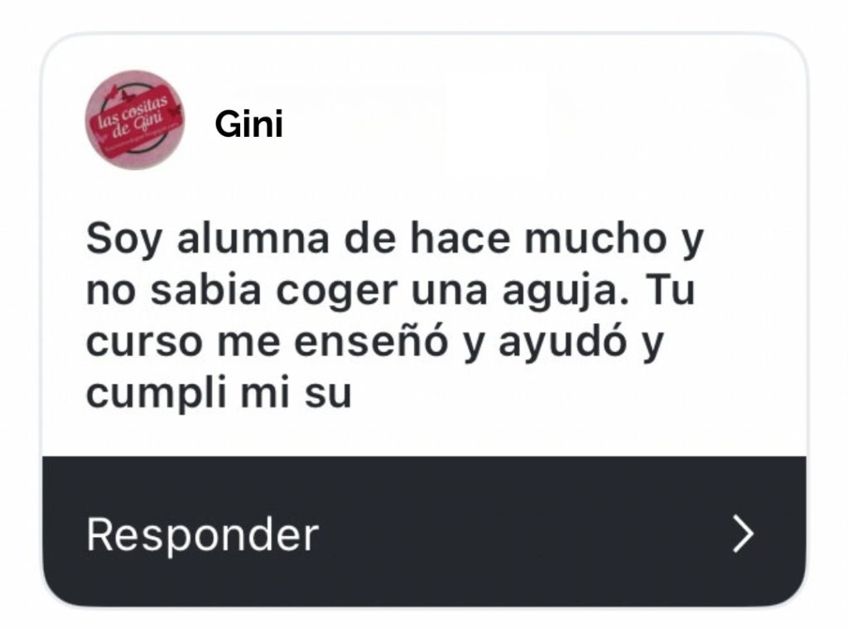Image resolution: width=848 pixels, height=629 pixels.
Task: Tap the right chevron arrow icon
Action: [x=743, y=534]
